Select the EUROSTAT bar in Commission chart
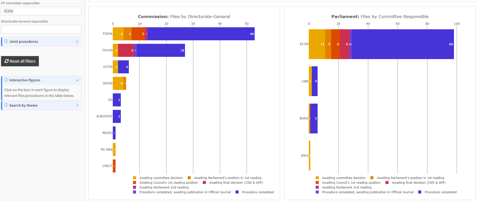The width and height of the screenshot is (477, 201). point(117,116)
